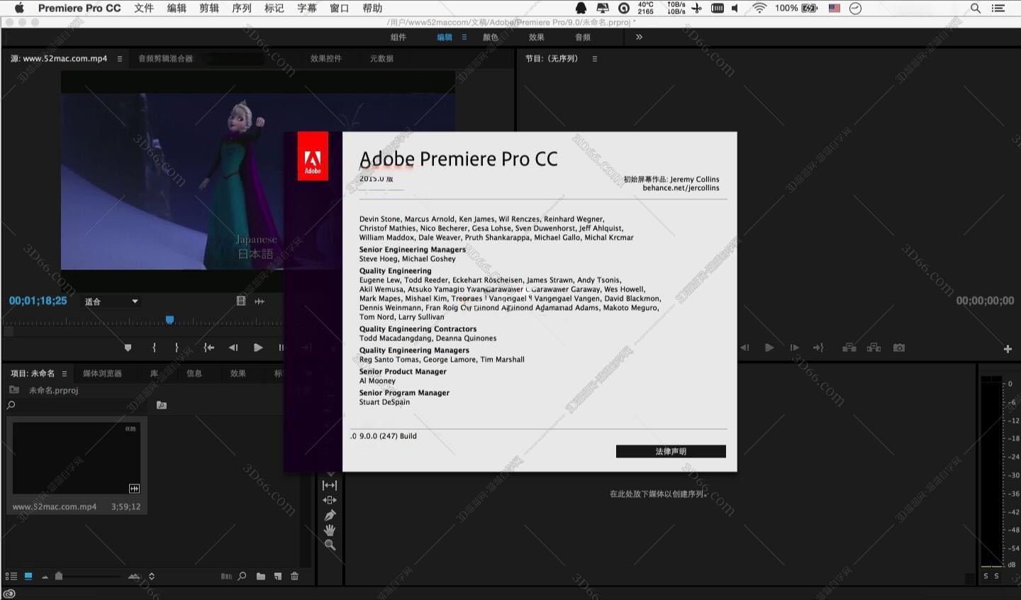The image size is (1021, 600).
Task: Open sort icons up-down arrows menu
Action: [151, 577]
